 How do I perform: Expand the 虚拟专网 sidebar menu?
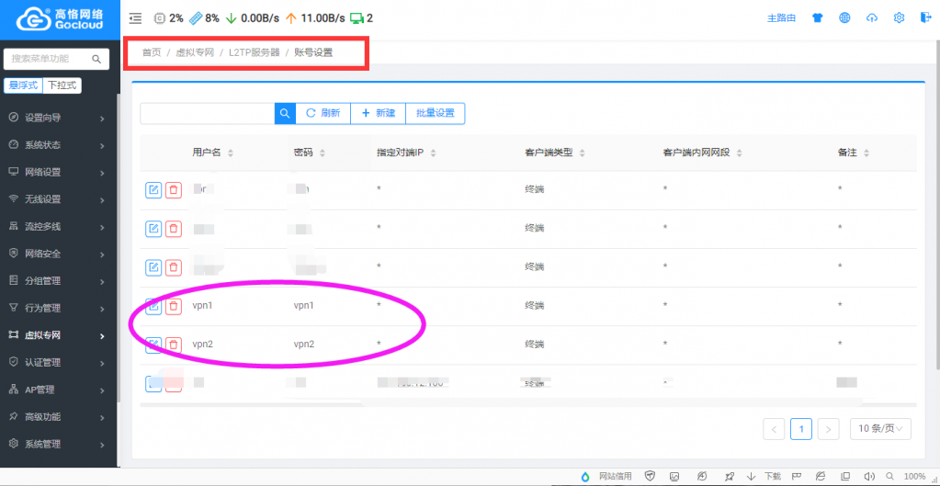[55, 335]
